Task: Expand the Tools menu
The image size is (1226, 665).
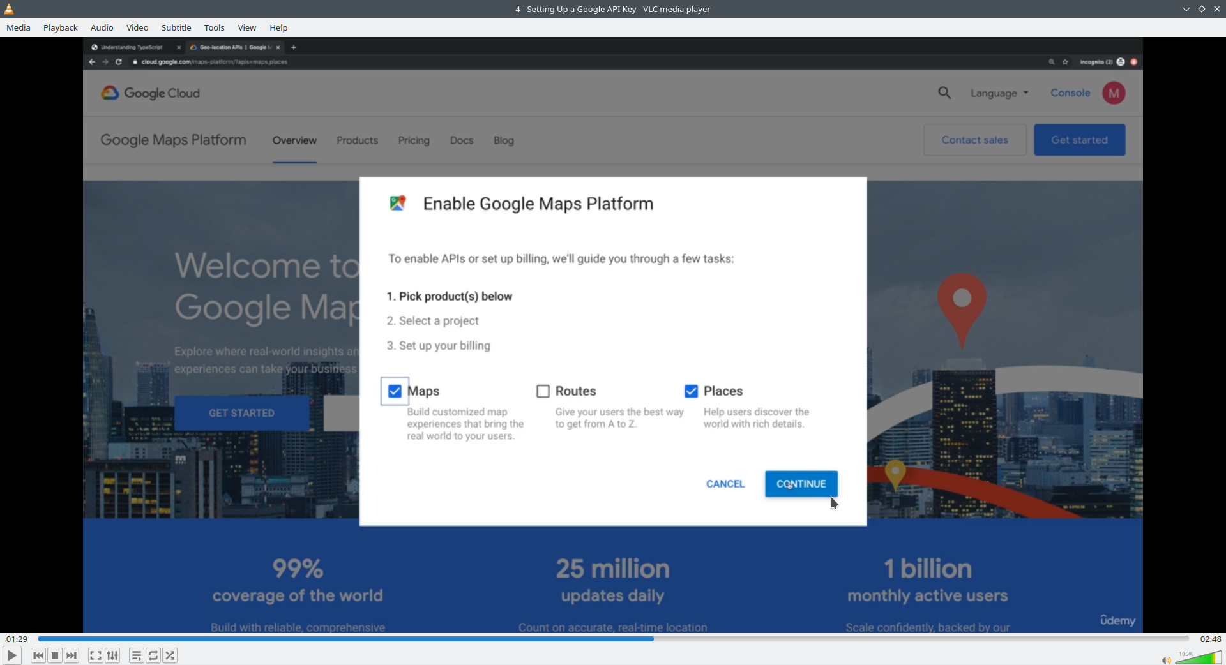Action: point(215,27)
